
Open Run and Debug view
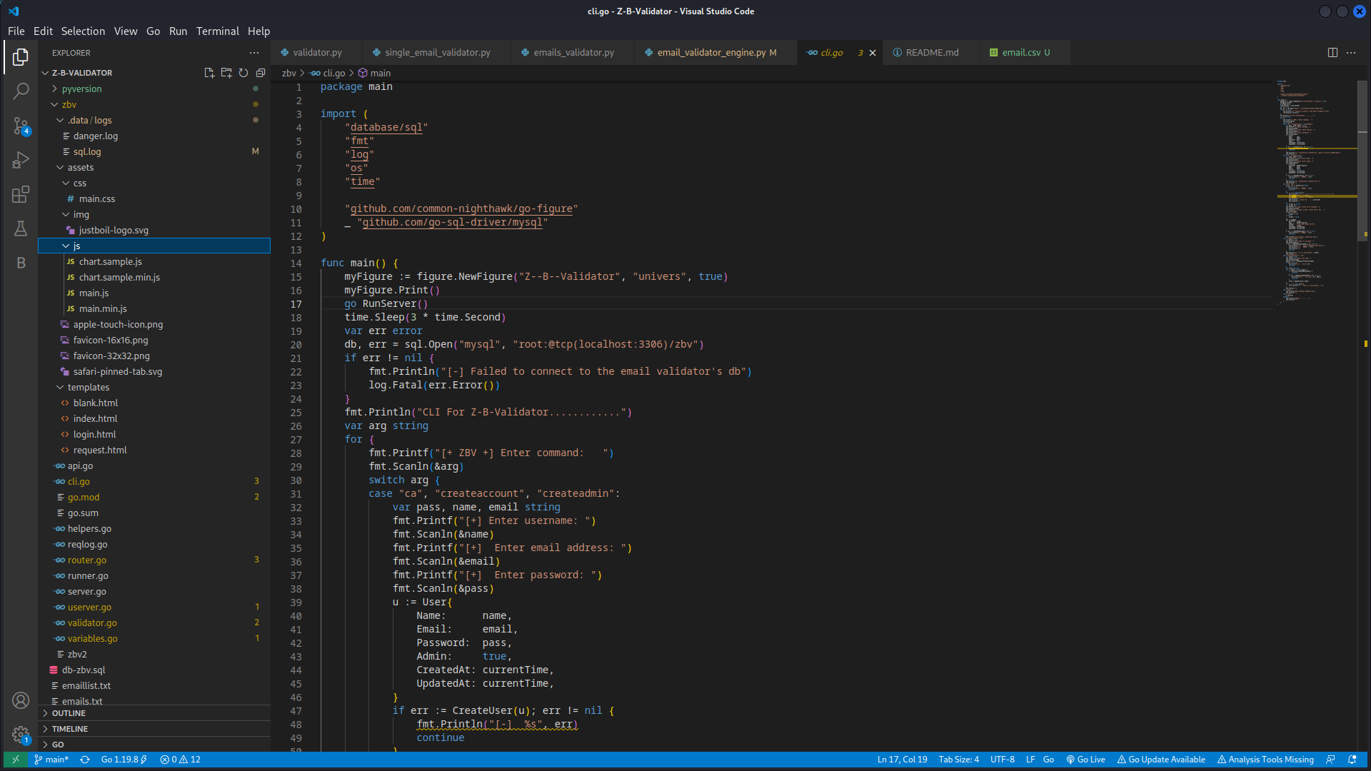point(21,160)
